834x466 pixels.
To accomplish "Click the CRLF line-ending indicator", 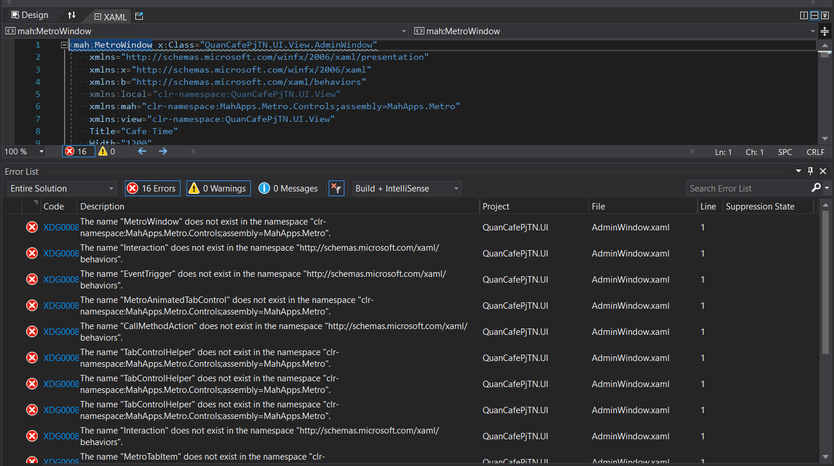I will [815, 151].
